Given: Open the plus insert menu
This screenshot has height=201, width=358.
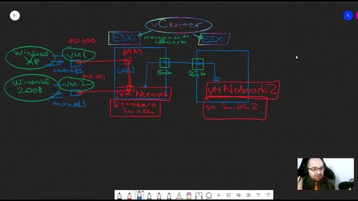Looking at the screenshot, I should (248, 195).
